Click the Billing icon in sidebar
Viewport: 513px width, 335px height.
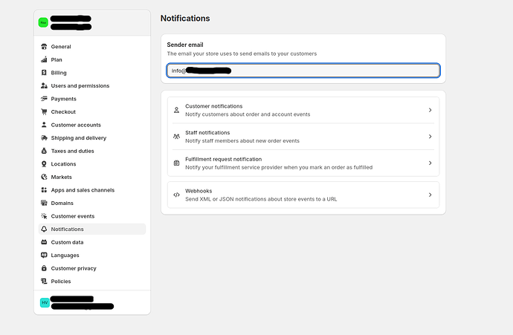click(x=44, y=73)
